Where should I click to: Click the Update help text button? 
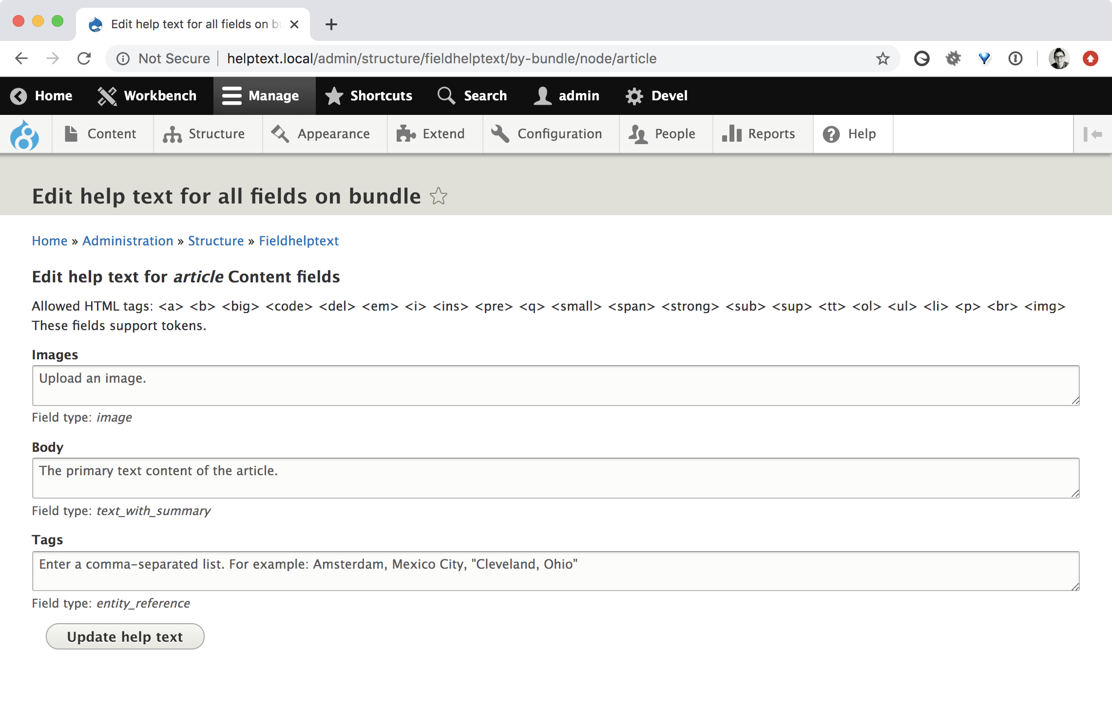[125, 636]
